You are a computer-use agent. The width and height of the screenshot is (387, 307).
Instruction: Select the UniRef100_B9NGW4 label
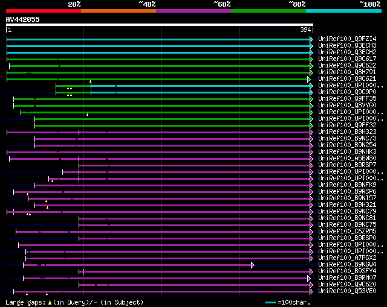tap(347, 264)
